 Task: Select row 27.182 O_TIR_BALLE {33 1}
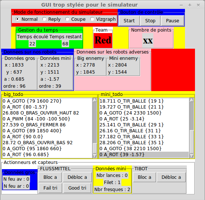click(x=144, y=137)
